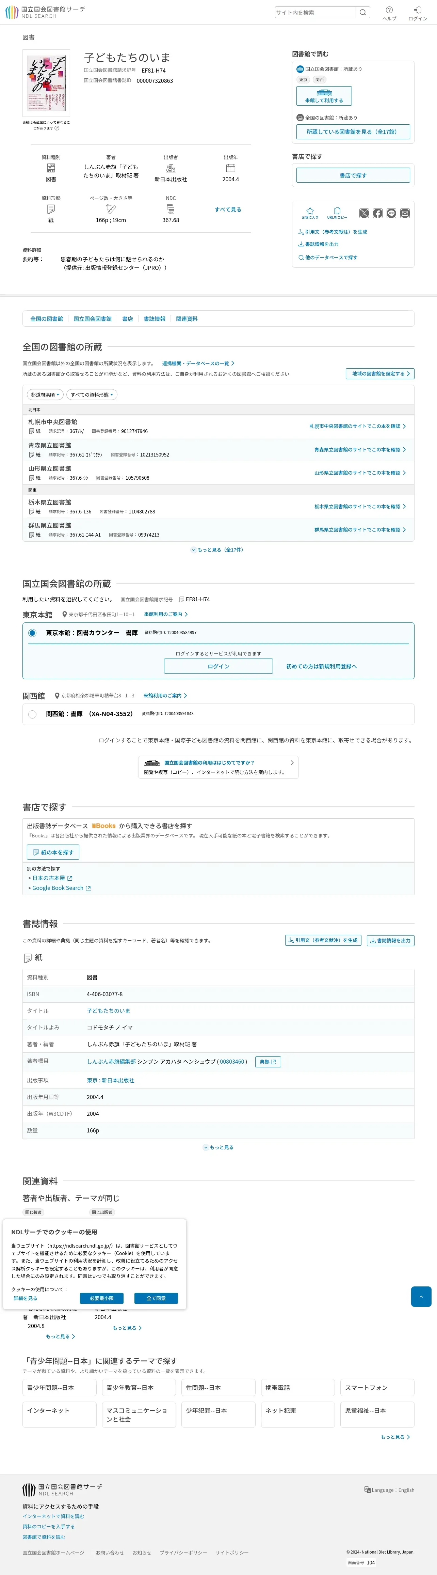The height and width of the screenshot is (1575, 437).
Task: Expand もっと見る（全17件） library holdings
Action: pyautogui.click(x=218, y=550)
